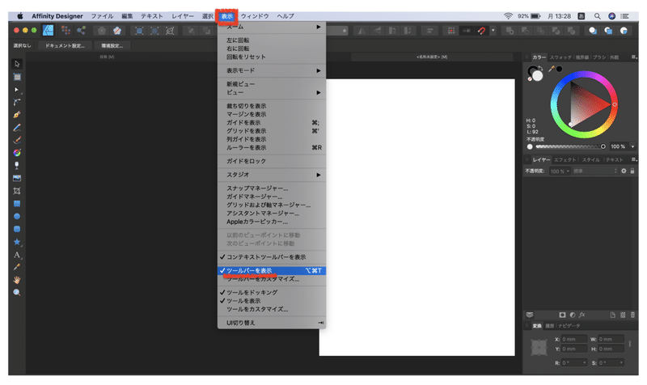This screenshot has height=385, width=647.
Task: Select the Vector Crop tool
Action: [17, 191]
